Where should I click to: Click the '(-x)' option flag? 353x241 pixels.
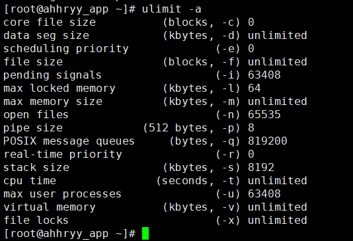[x=228, y=221]
